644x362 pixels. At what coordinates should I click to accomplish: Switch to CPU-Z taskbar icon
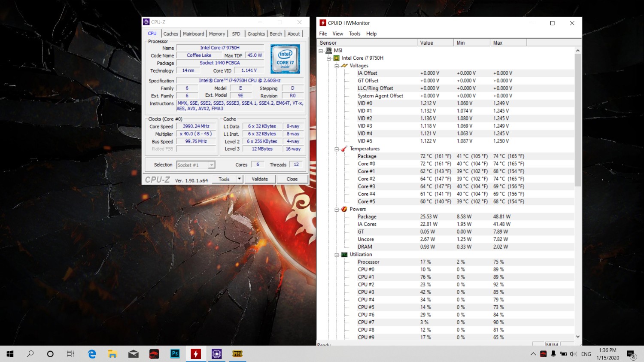point(216,354)
